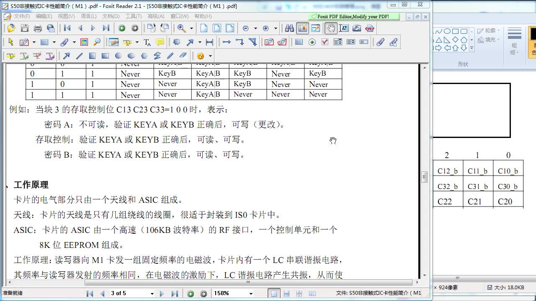The height and width of the screenshot is (301, 536).
Task: Open the binoculars search tool
Action: coord(289,28)
